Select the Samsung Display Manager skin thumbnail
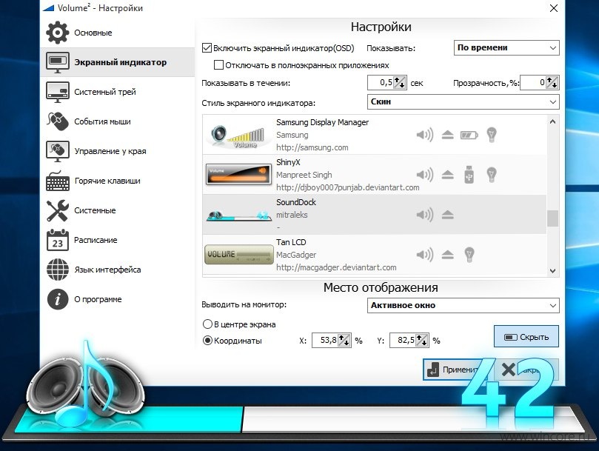599x451 pixels. pyautogui.click(x=238, y=136)
